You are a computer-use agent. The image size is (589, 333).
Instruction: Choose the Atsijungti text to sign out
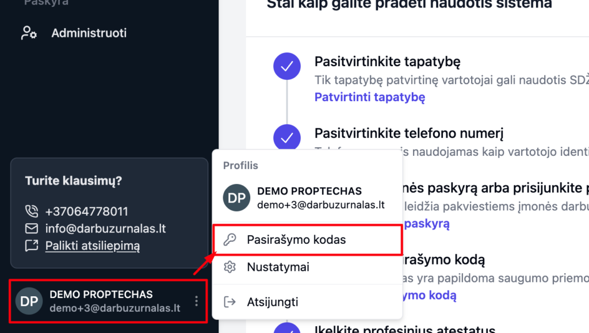click(x=273, y=301)
